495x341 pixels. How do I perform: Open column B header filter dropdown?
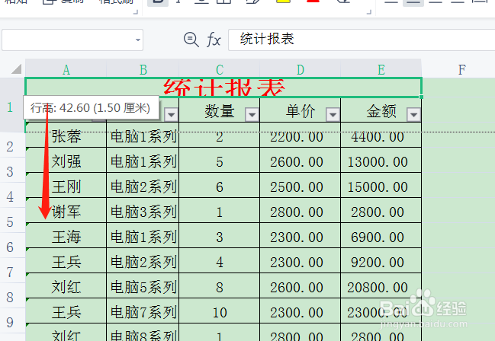click(x=171, y=114)
